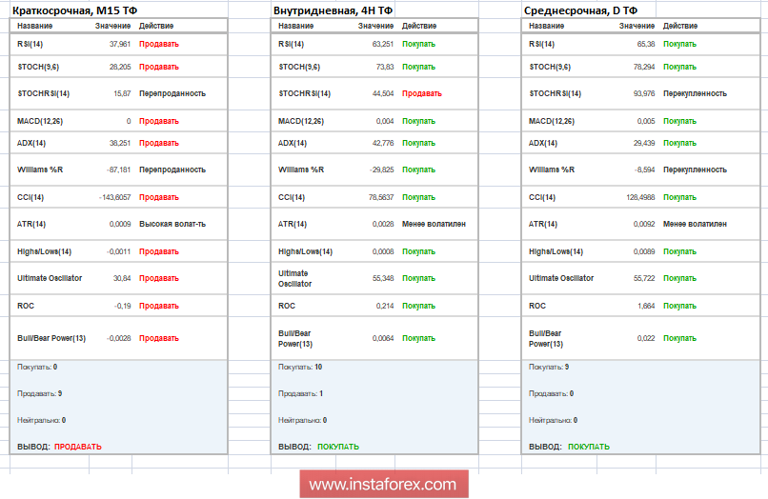Select Ultimate Oscillator value 30,84
768x499 pixels.
122,278
